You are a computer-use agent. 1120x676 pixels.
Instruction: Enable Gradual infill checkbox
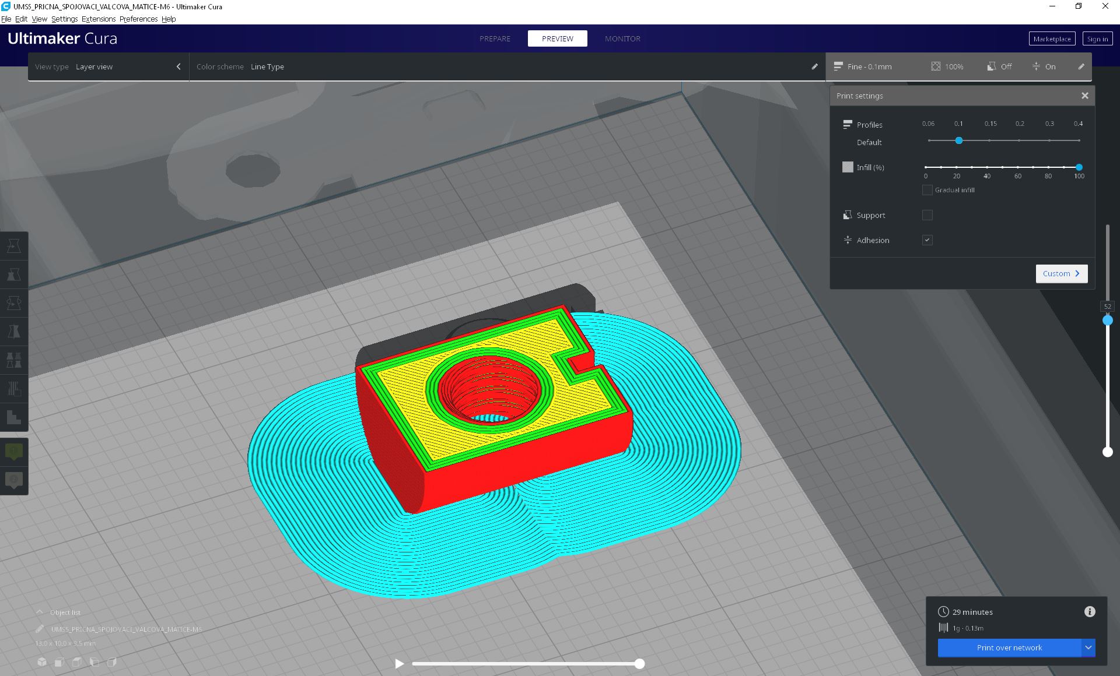(927, 190)
